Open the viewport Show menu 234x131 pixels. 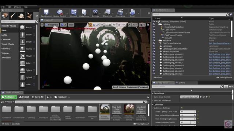[71, 25]
